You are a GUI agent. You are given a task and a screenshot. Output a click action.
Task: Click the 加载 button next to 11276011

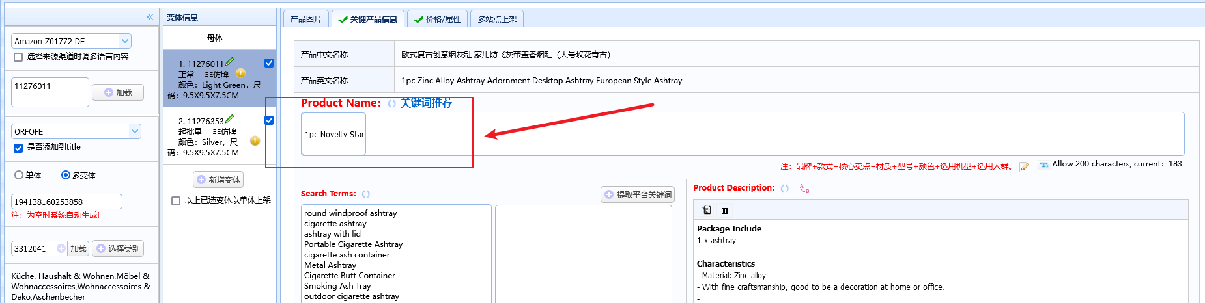click(x=118, y=93)
